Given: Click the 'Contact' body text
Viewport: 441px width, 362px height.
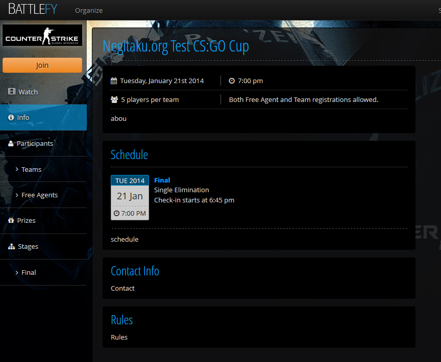Looking at the screenshot, I should (122, 289).
